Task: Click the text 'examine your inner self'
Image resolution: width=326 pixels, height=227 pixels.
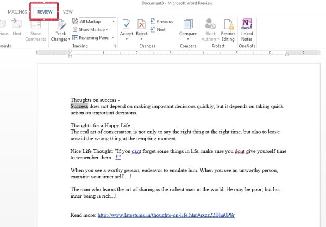Action: point(97,177)
